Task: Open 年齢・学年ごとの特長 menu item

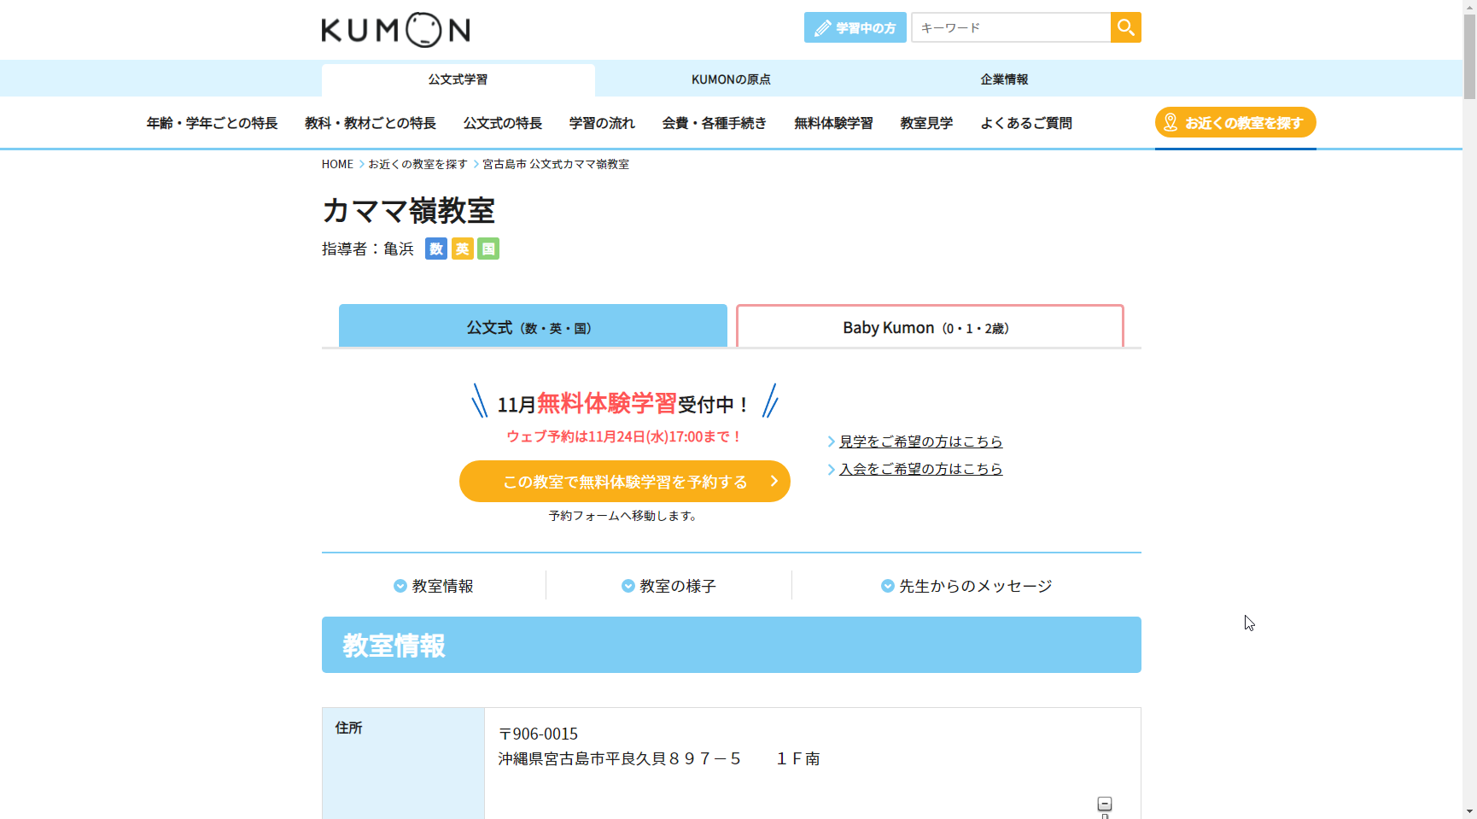Action: (x=212, y=123)
